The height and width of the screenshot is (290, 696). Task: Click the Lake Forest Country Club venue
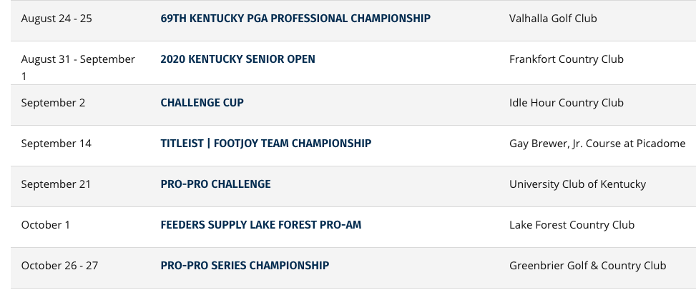click(x=572, y=225)
